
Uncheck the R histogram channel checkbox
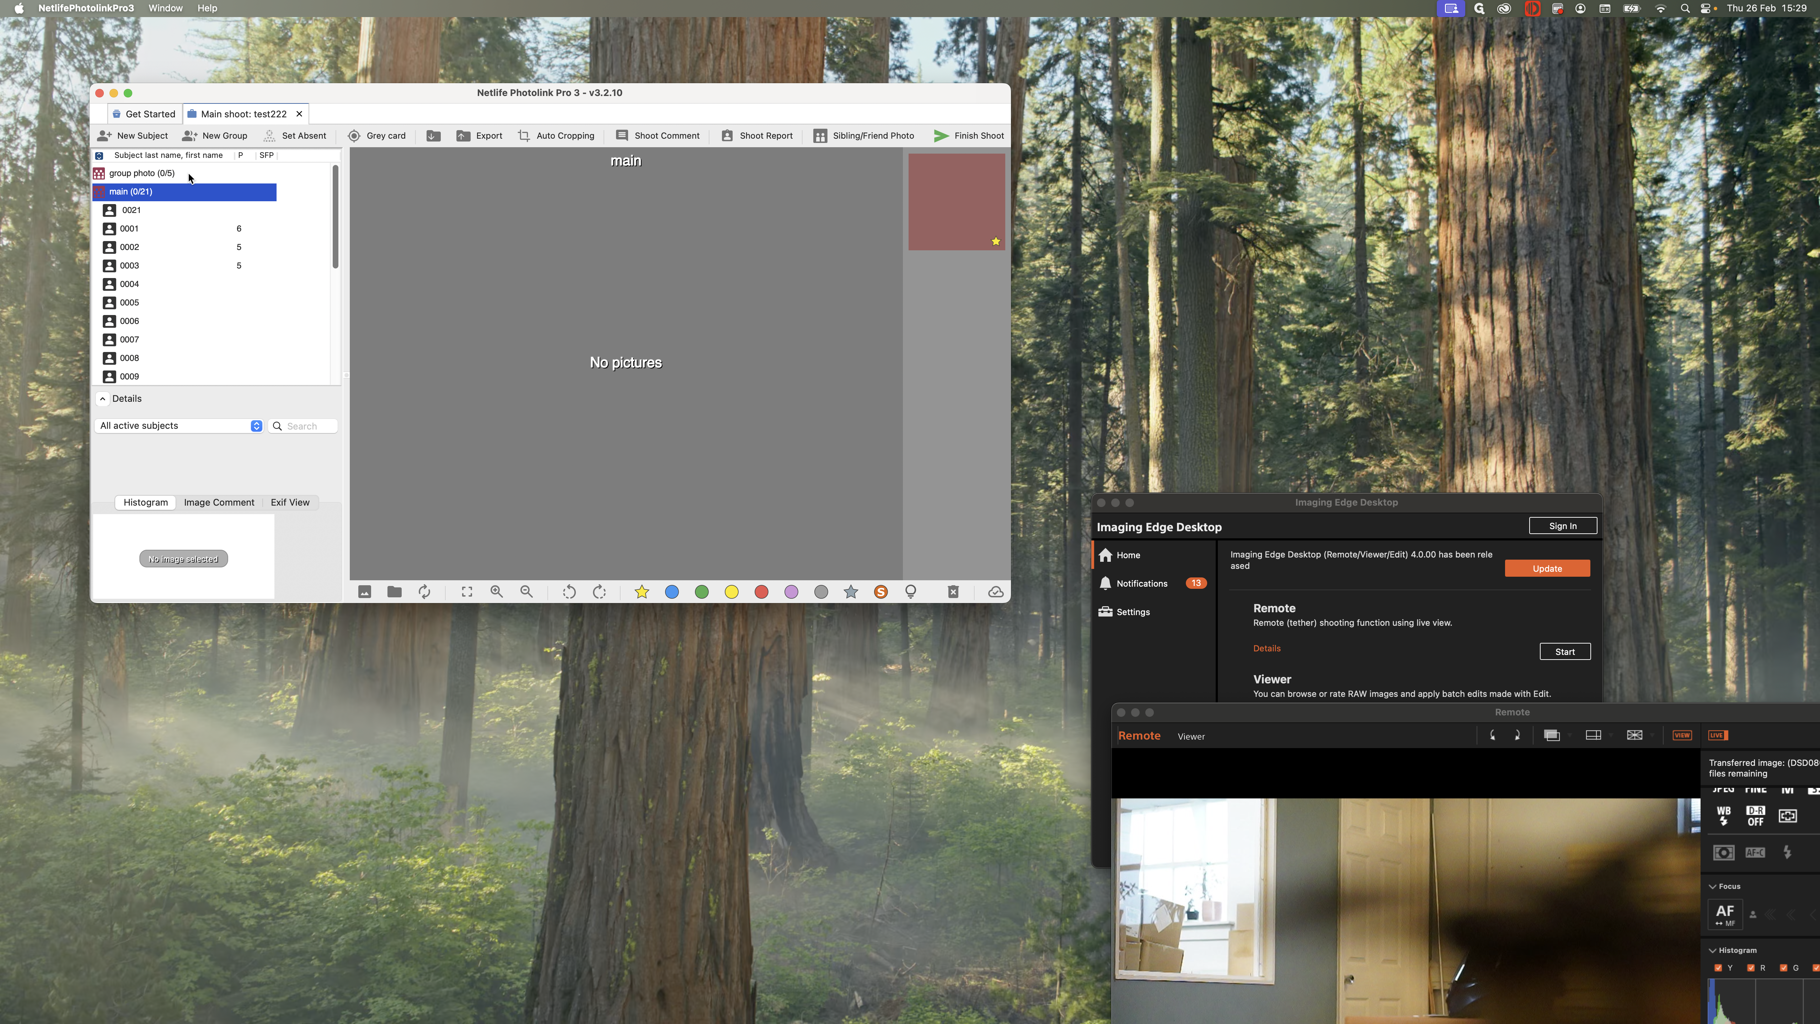(x=1751, y=968)
